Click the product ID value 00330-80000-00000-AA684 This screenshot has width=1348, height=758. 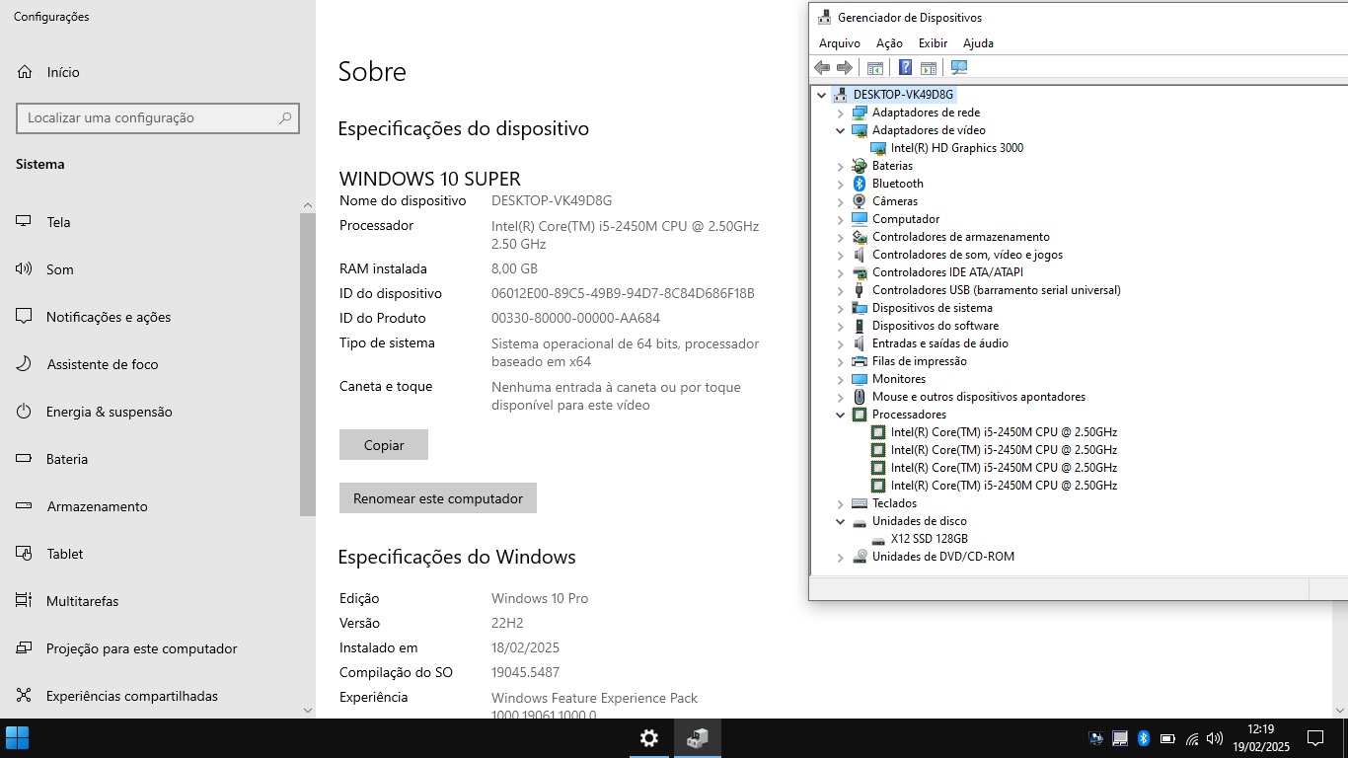[575, 318]
